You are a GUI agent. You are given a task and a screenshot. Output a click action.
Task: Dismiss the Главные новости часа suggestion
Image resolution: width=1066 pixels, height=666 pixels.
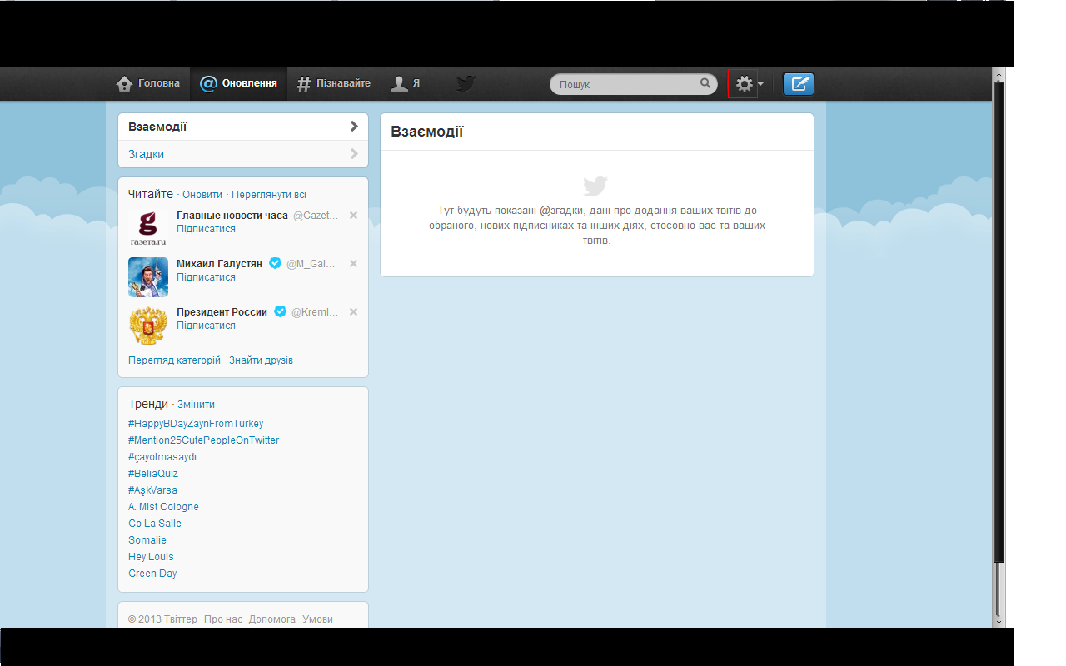pyautogui.click(x=353, y=215)
